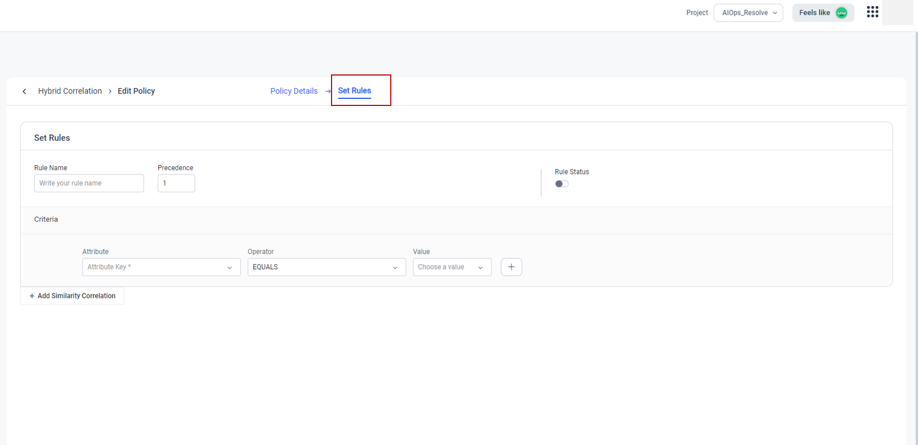Select the Set Rules step tab
The image size is (918, 445).
pyautogui.click(x=354, y=91)
